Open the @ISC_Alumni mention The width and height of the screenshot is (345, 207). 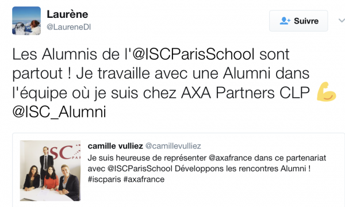point(59,112)
